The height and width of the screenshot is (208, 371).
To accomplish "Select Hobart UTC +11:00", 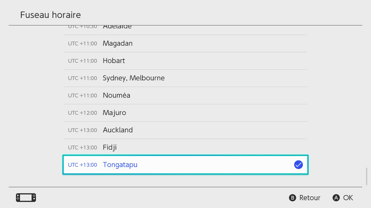I will pyautogui.click(x=185, y=61).
